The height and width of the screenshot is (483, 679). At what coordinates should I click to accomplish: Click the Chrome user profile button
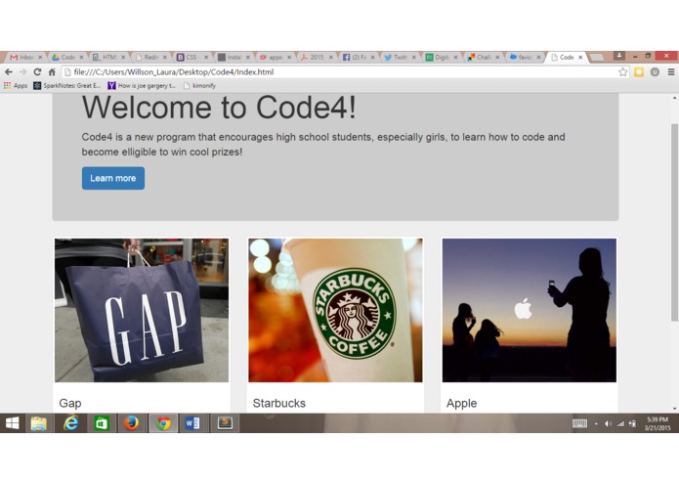tap(619, 56)
